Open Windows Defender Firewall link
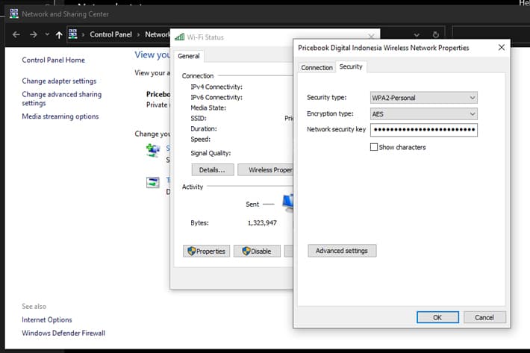Screen dimensions: 530x353 click(x=63, y=333)
